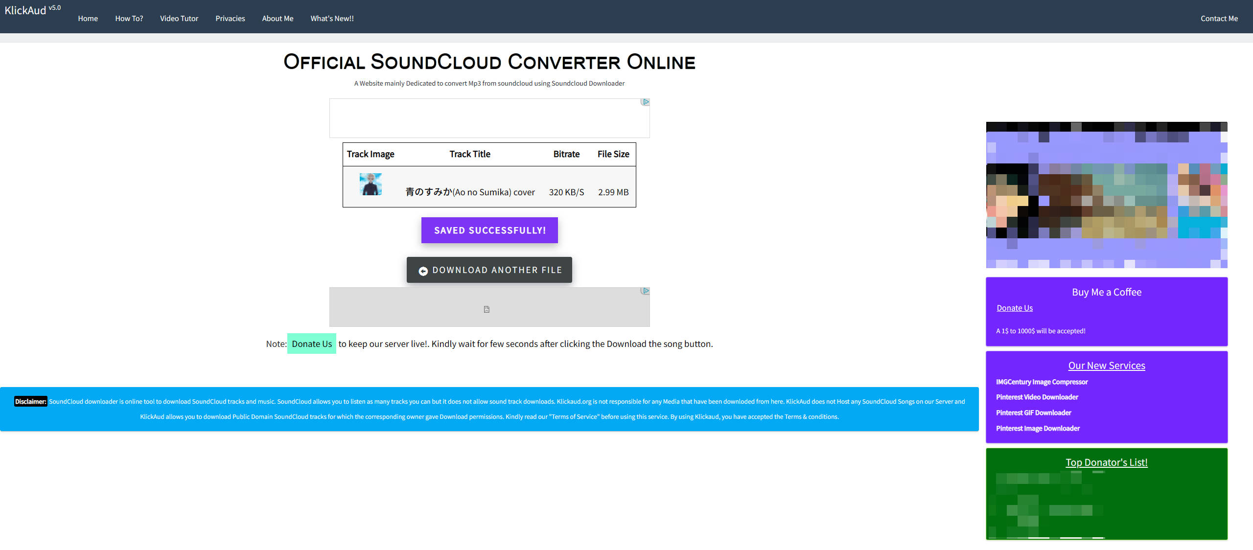This screenshot has width=1253, height=550.
Task: Open the Privacies page
Action: [x=230, y=18]
